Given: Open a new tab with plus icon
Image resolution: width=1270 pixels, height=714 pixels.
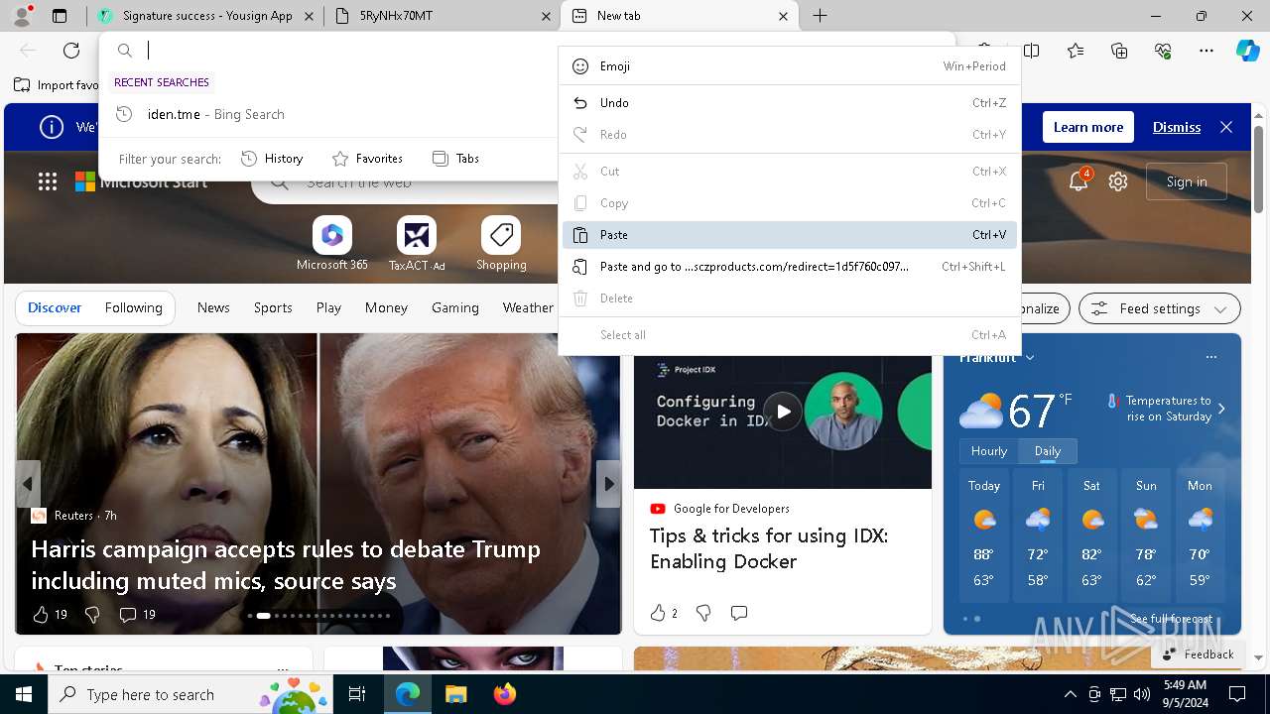Looking at the screenshot, I should tap(820, 16).
